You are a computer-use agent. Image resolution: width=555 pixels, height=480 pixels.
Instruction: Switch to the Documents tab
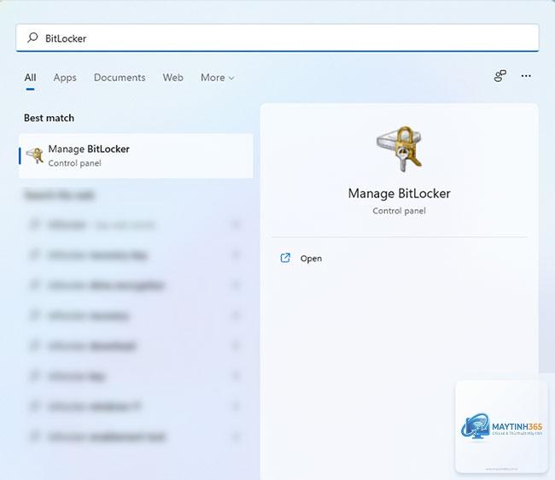[x=120, y=78]
